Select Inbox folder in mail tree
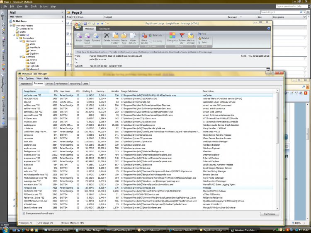Screen dimensions: 311x233 point(22,35)
